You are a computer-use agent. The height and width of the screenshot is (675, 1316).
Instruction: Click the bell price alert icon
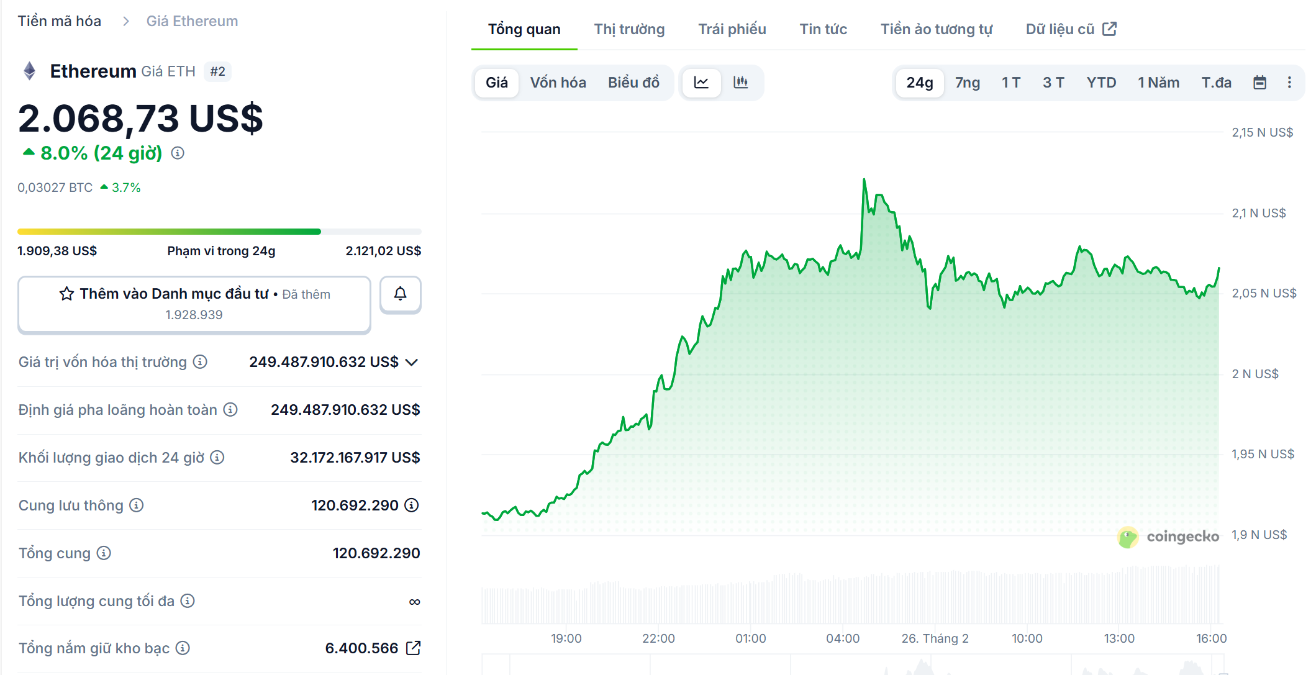coord(400,294)
